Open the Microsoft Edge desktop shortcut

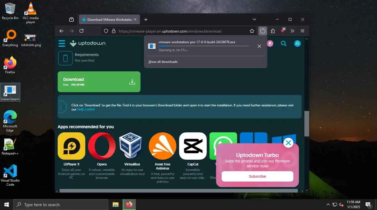(10, 121)
